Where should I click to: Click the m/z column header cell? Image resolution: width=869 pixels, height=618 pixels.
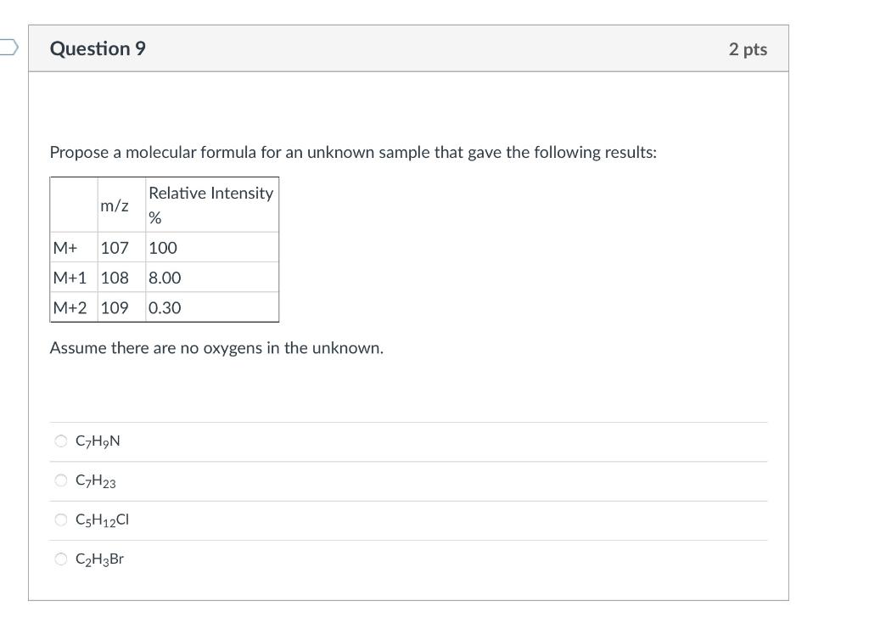115,205
